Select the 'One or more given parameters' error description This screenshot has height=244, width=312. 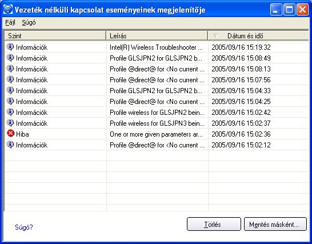point(156,134)
